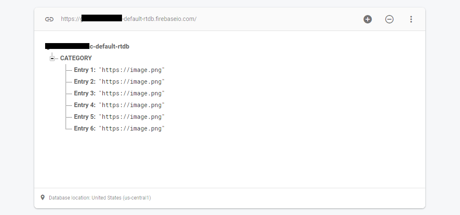This screenshot has height=215, width=460.
Task: Click the location pin icon in footer
Action: 43,197
